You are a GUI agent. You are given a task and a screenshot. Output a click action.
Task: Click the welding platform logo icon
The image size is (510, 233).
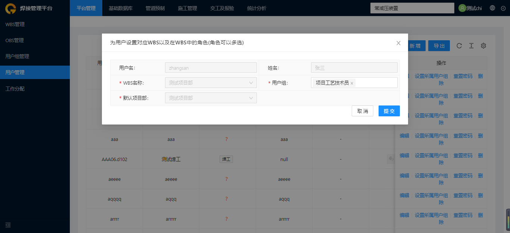point(10,8)
